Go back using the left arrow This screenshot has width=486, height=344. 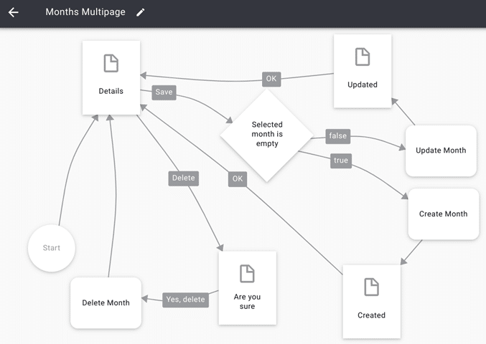pos(14,12)
